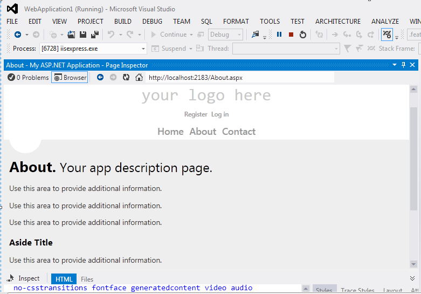Image resolution: width=421 pixels, height=294 pixels.
Task: Go back in Page Inspector browser
Action: coord(100,77)
